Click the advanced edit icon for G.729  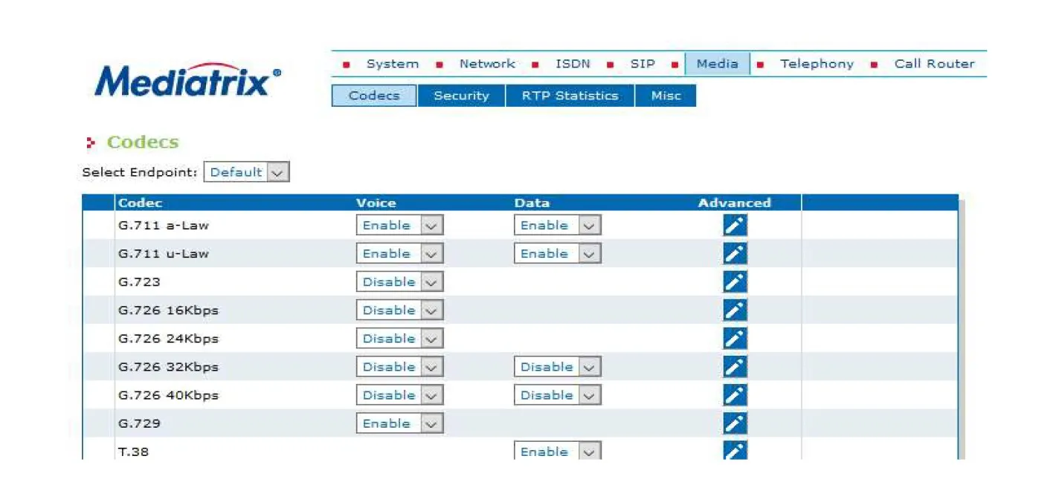tap(734, 423)
